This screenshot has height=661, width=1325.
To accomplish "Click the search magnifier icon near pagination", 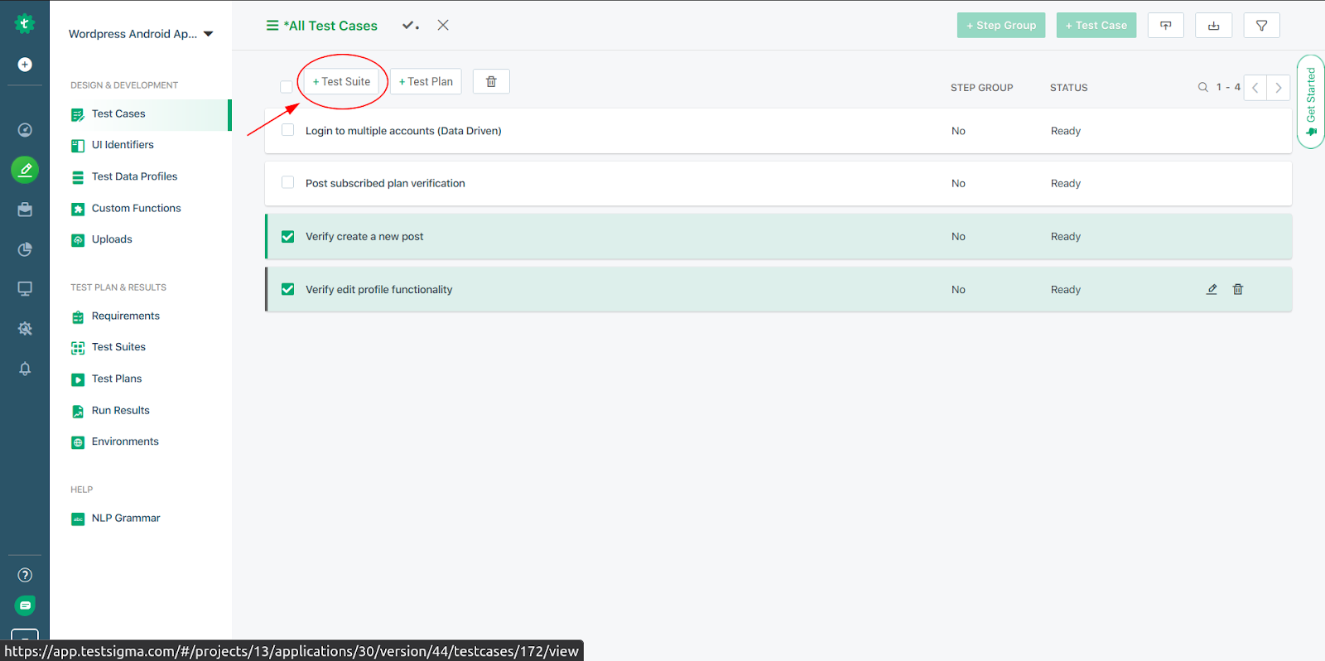I will pyautogui.click(x=1202, y=87).
